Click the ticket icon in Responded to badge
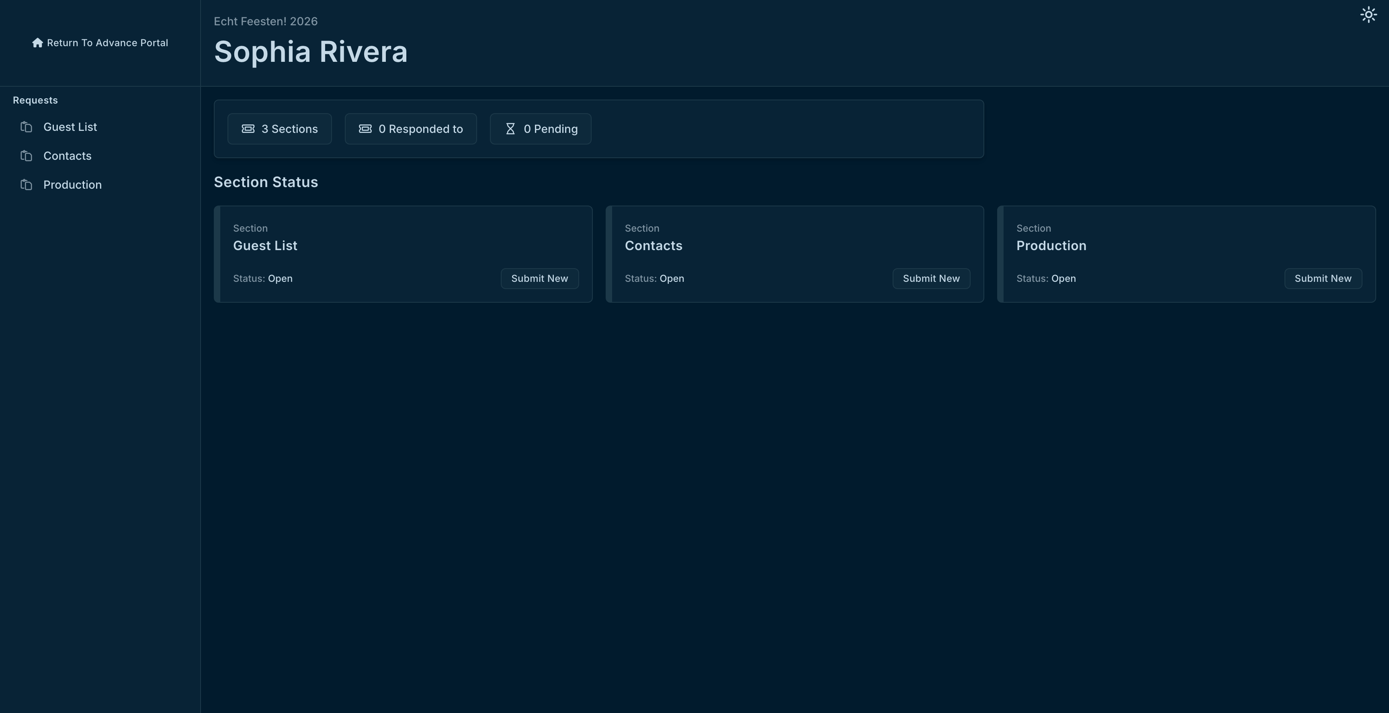 click(x=365, y=129)
